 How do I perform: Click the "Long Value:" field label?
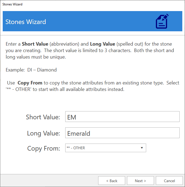(x=43, y=133)
